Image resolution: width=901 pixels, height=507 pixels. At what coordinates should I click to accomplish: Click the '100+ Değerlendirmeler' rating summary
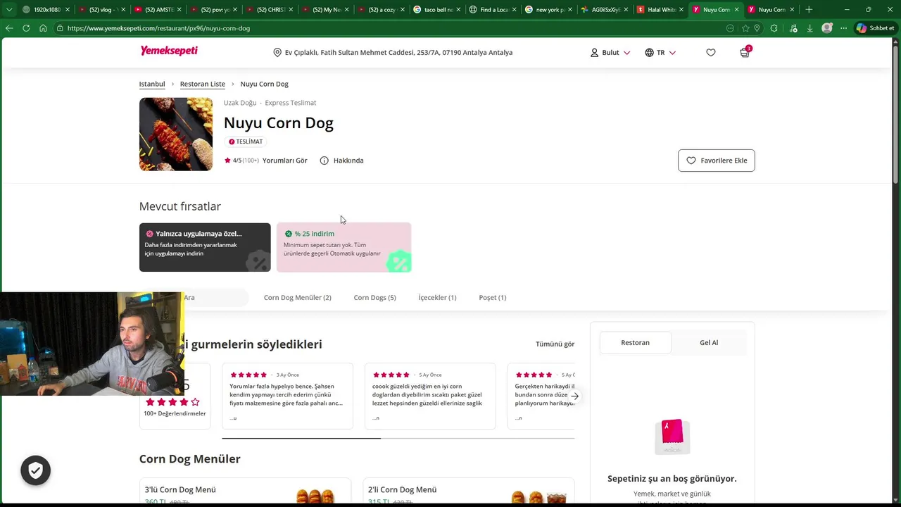(x=175, y=413)
